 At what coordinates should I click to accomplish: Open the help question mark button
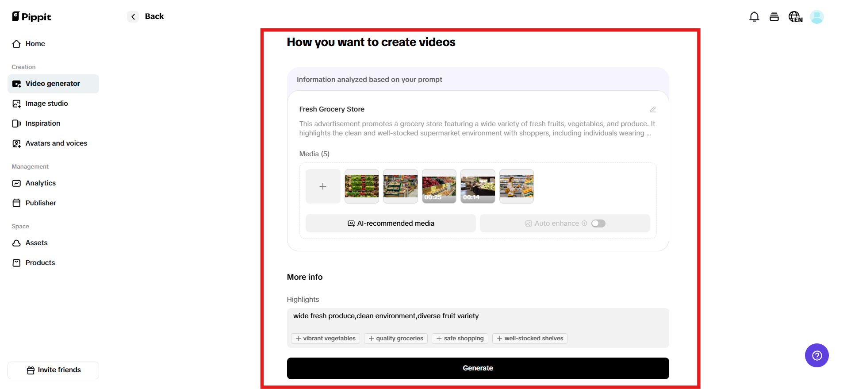[816, 355]
